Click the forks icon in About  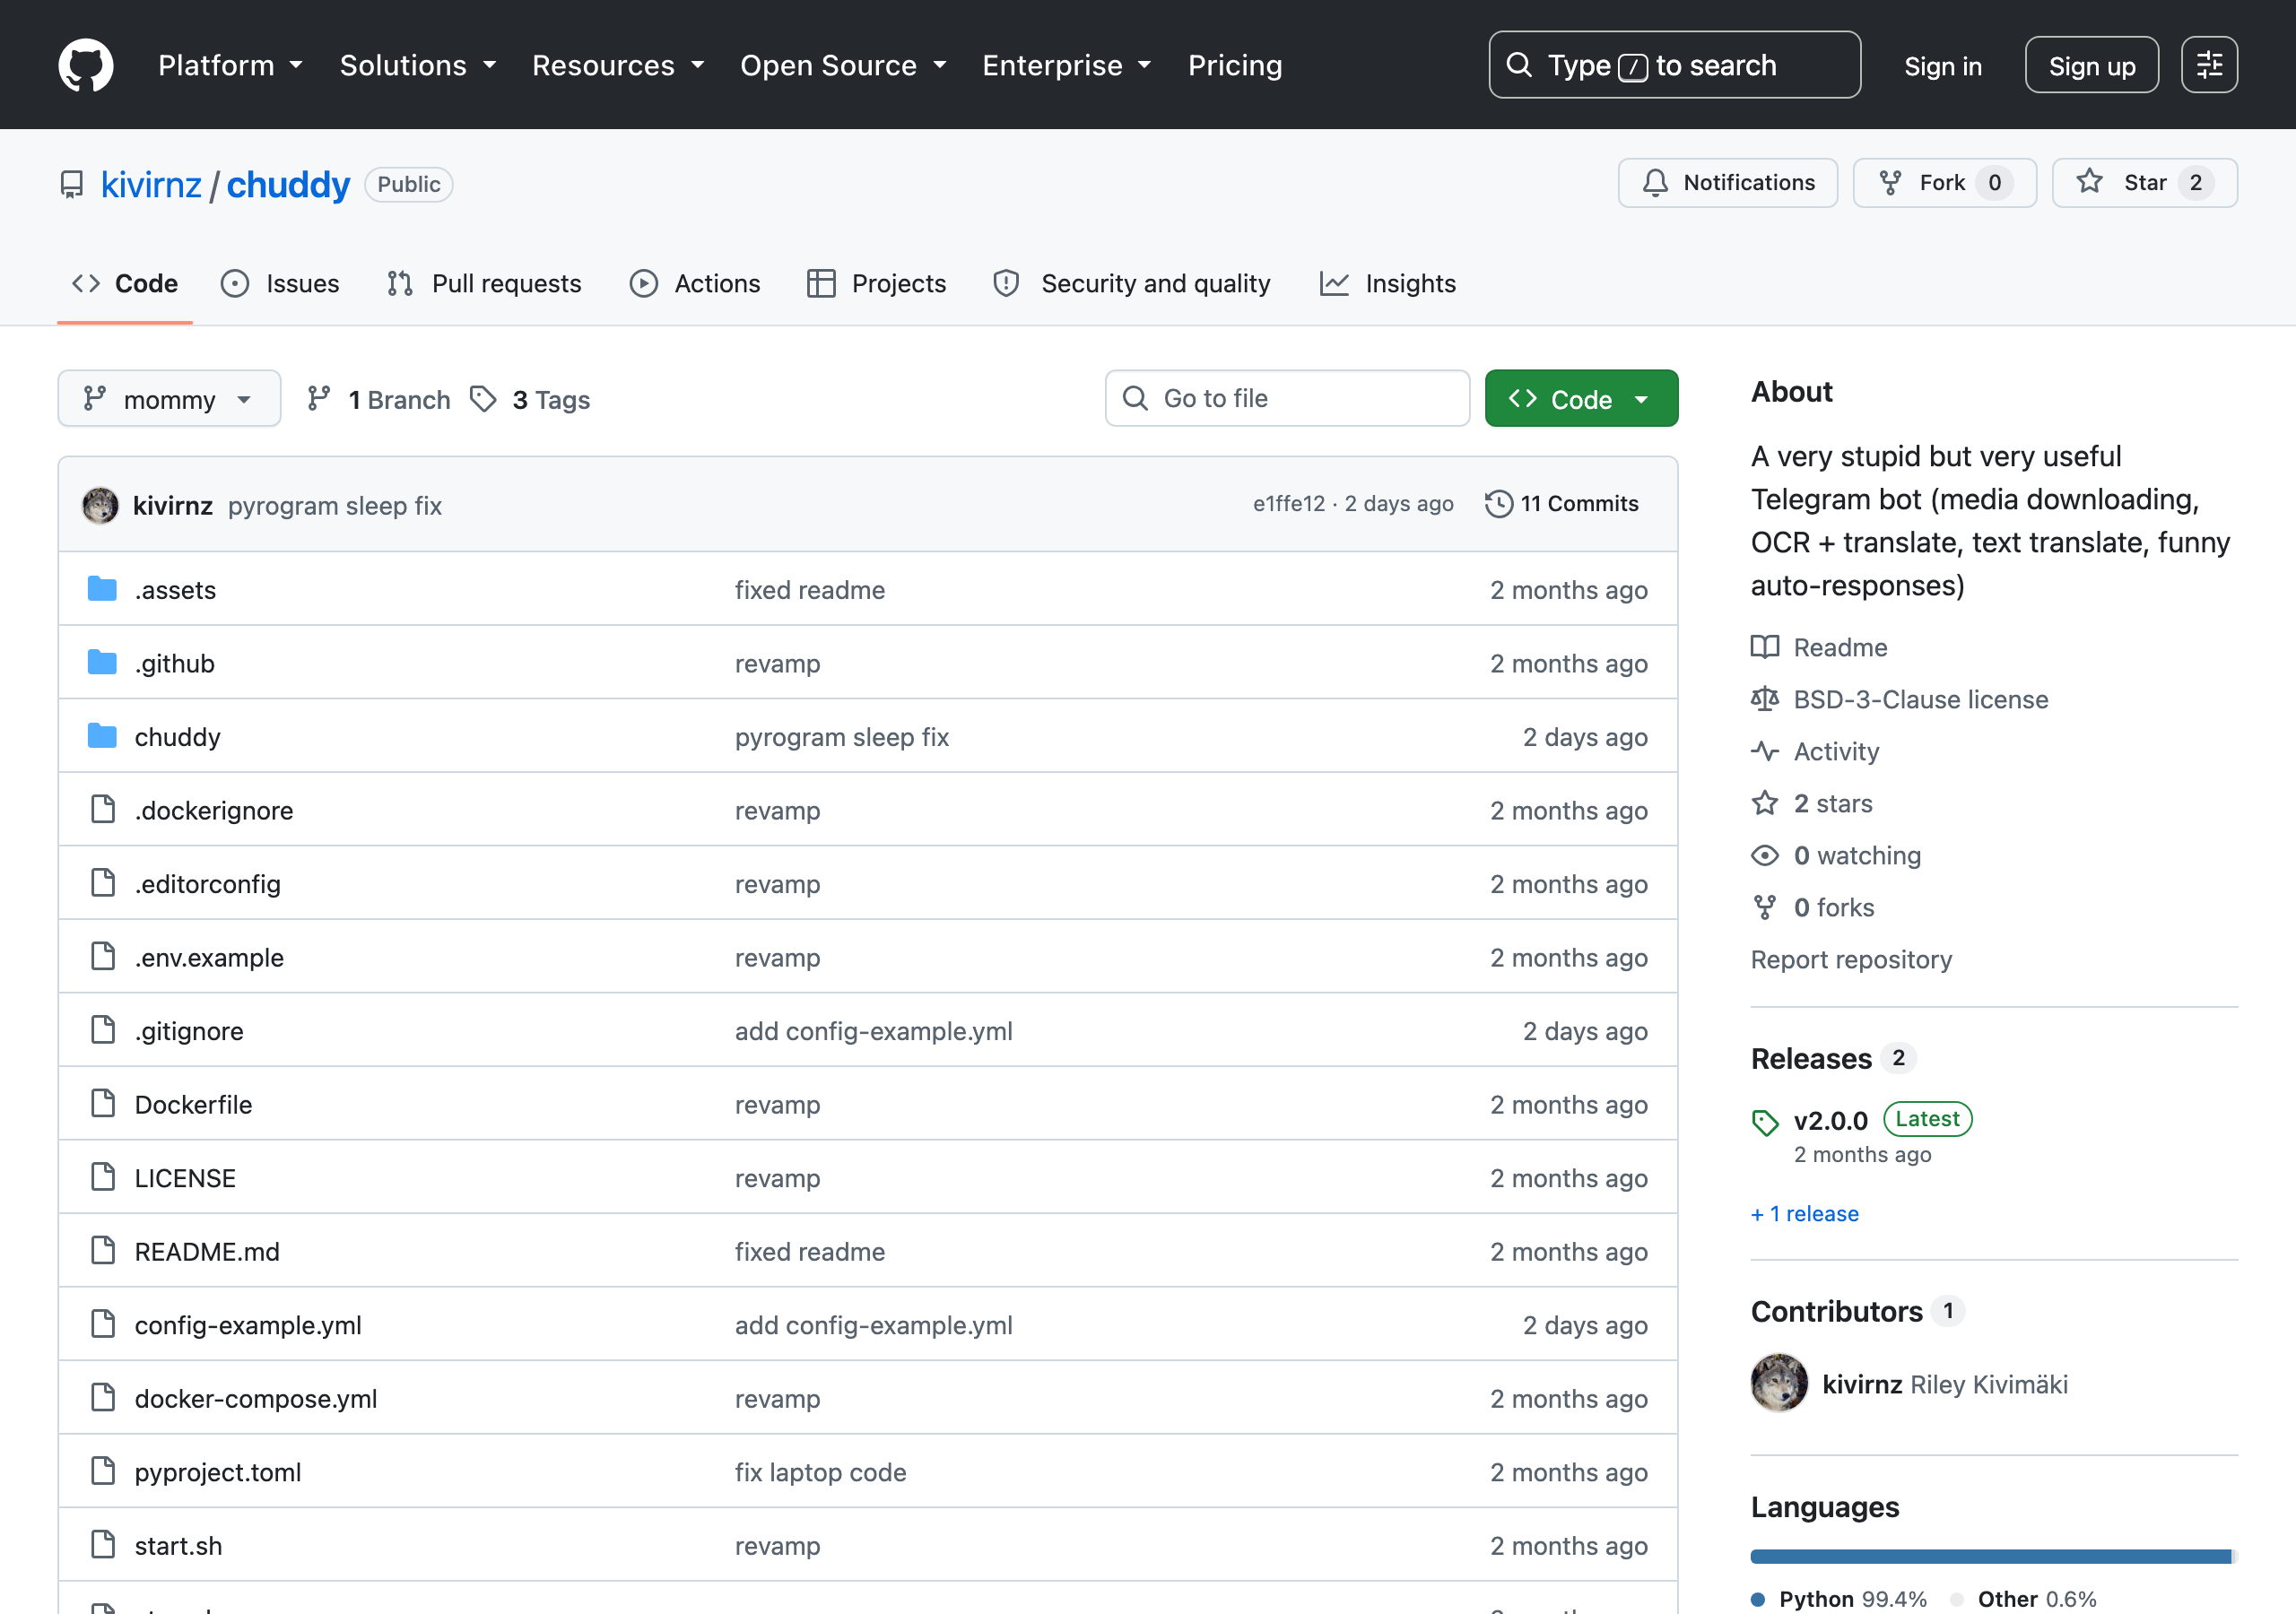1765,907
